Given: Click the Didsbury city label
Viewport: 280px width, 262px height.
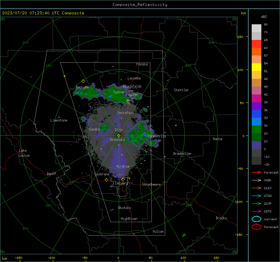Looking at the screenshot, I should click(x=117, y=140).
